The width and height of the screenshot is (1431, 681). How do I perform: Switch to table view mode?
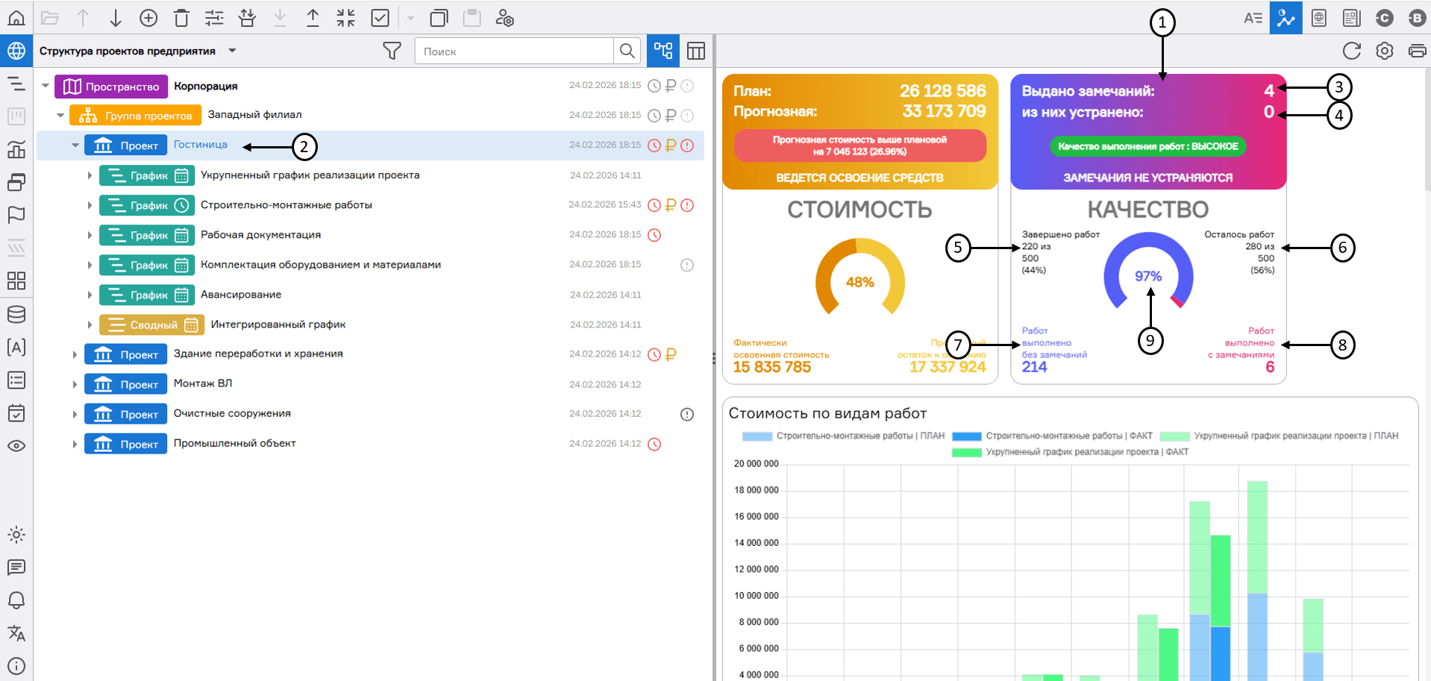click(695, 51)
